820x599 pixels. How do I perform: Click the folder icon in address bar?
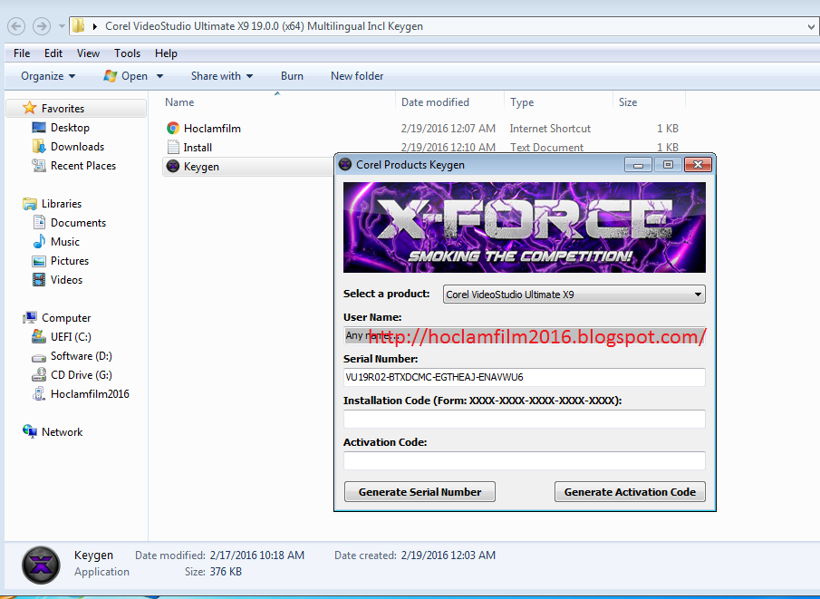[x=79, y=25]
